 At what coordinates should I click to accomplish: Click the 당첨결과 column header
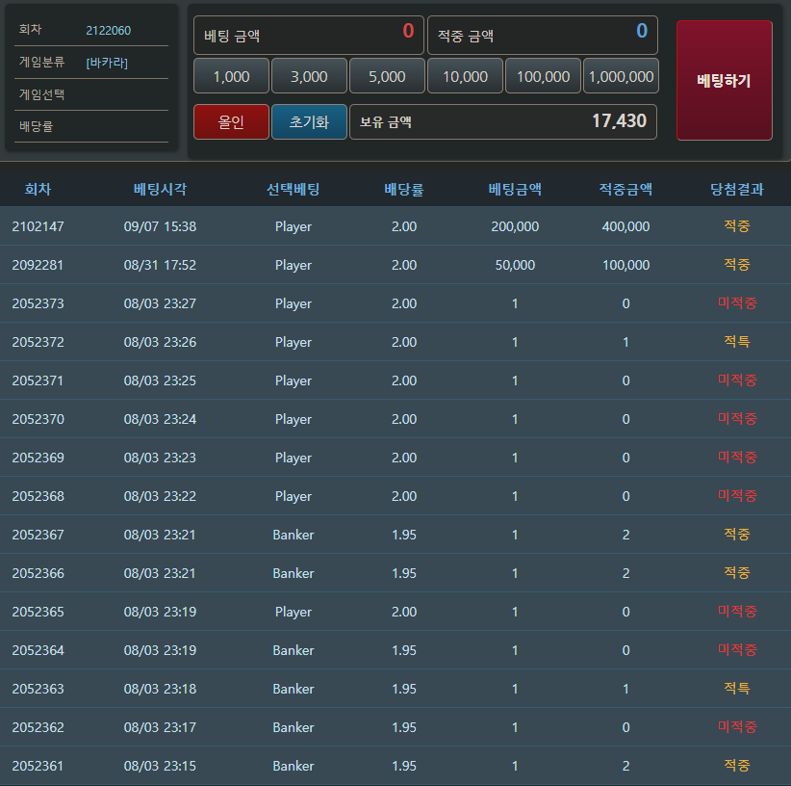(737, 190)
